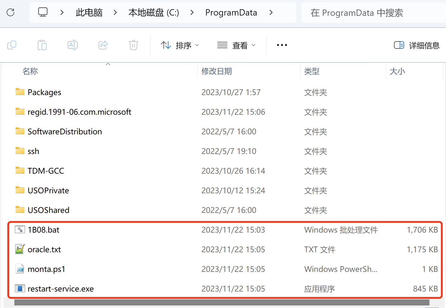Click the delete trash can icon

coord(134,45)
